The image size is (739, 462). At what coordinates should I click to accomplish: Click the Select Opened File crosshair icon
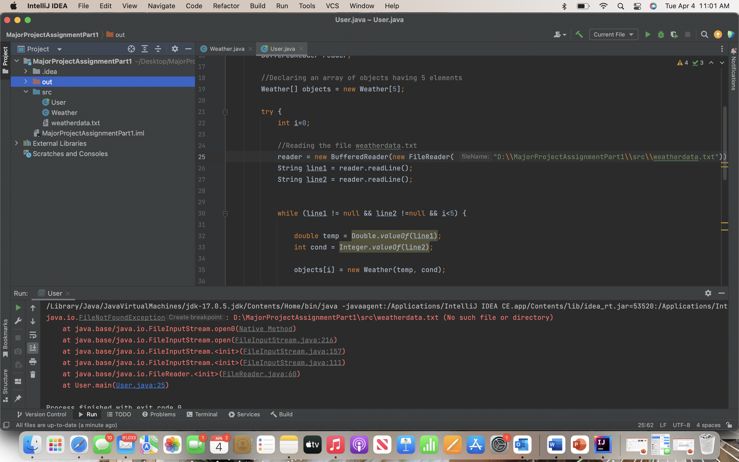131,49
